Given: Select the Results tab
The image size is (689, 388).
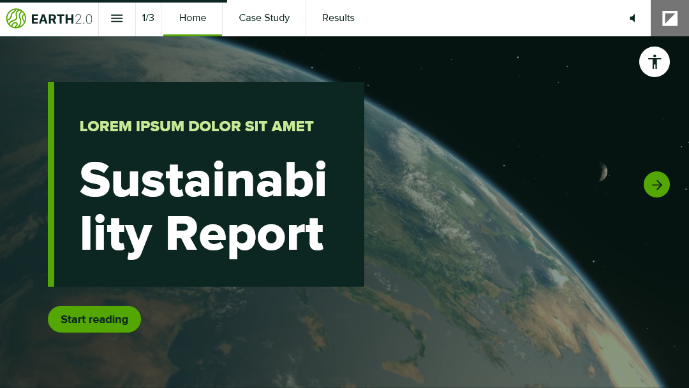Looking at the screenshot, I should [x=338, y=18].
